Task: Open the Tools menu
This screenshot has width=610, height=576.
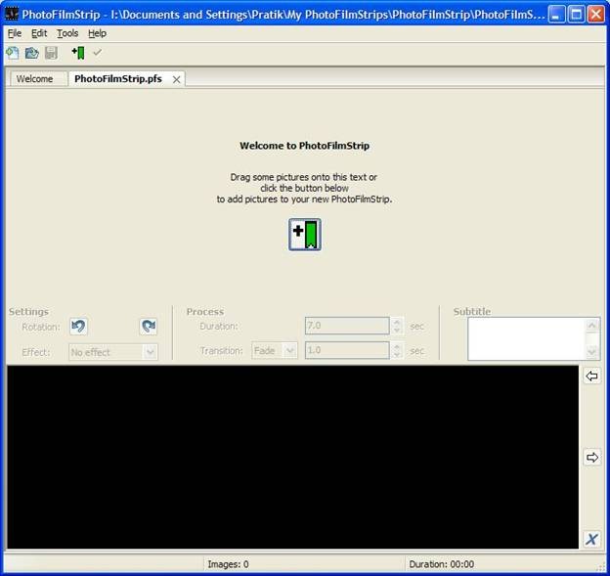Action: pos(67,33)
